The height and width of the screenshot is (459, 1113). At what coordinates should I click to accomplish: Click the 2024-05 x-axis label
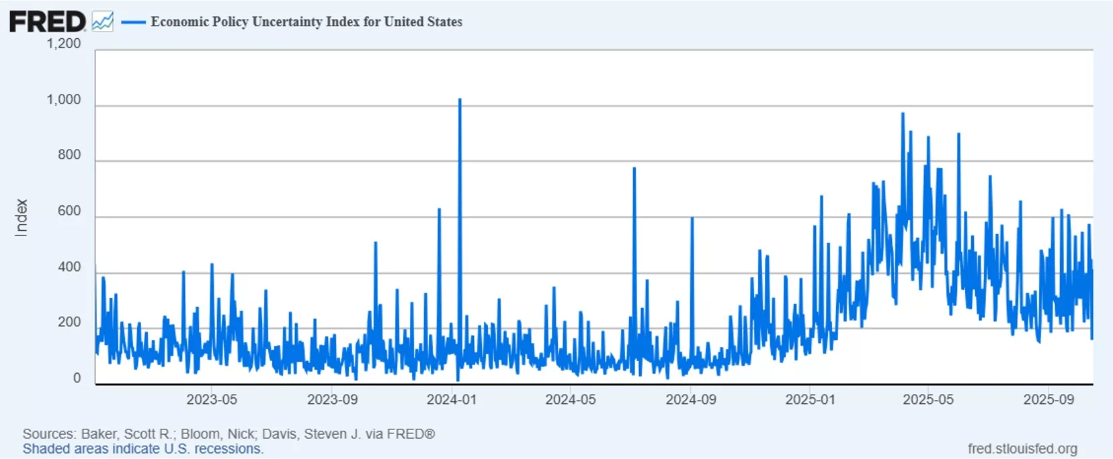571,399
